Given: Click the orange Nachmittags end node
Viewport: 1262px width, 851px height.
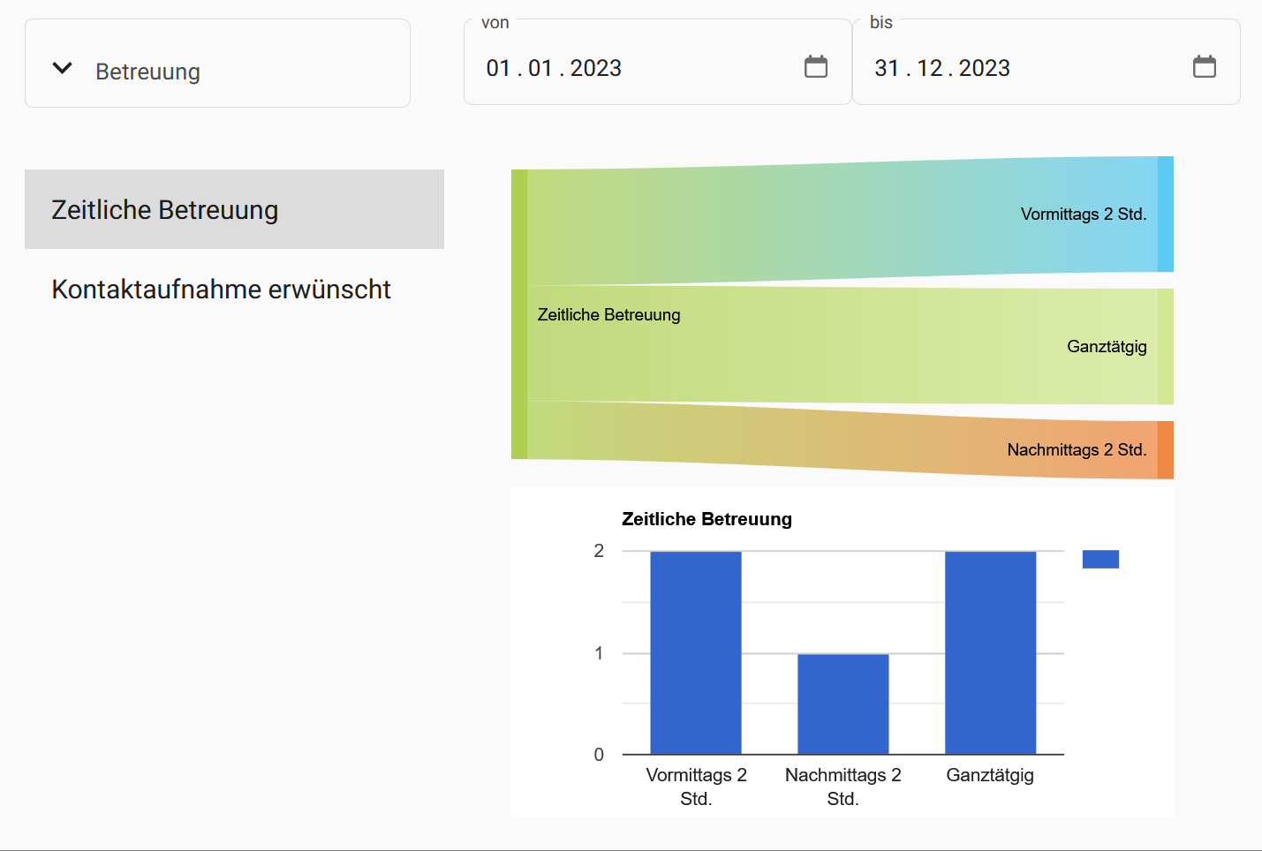Looking at the screenshot, I should point(1165,450).
